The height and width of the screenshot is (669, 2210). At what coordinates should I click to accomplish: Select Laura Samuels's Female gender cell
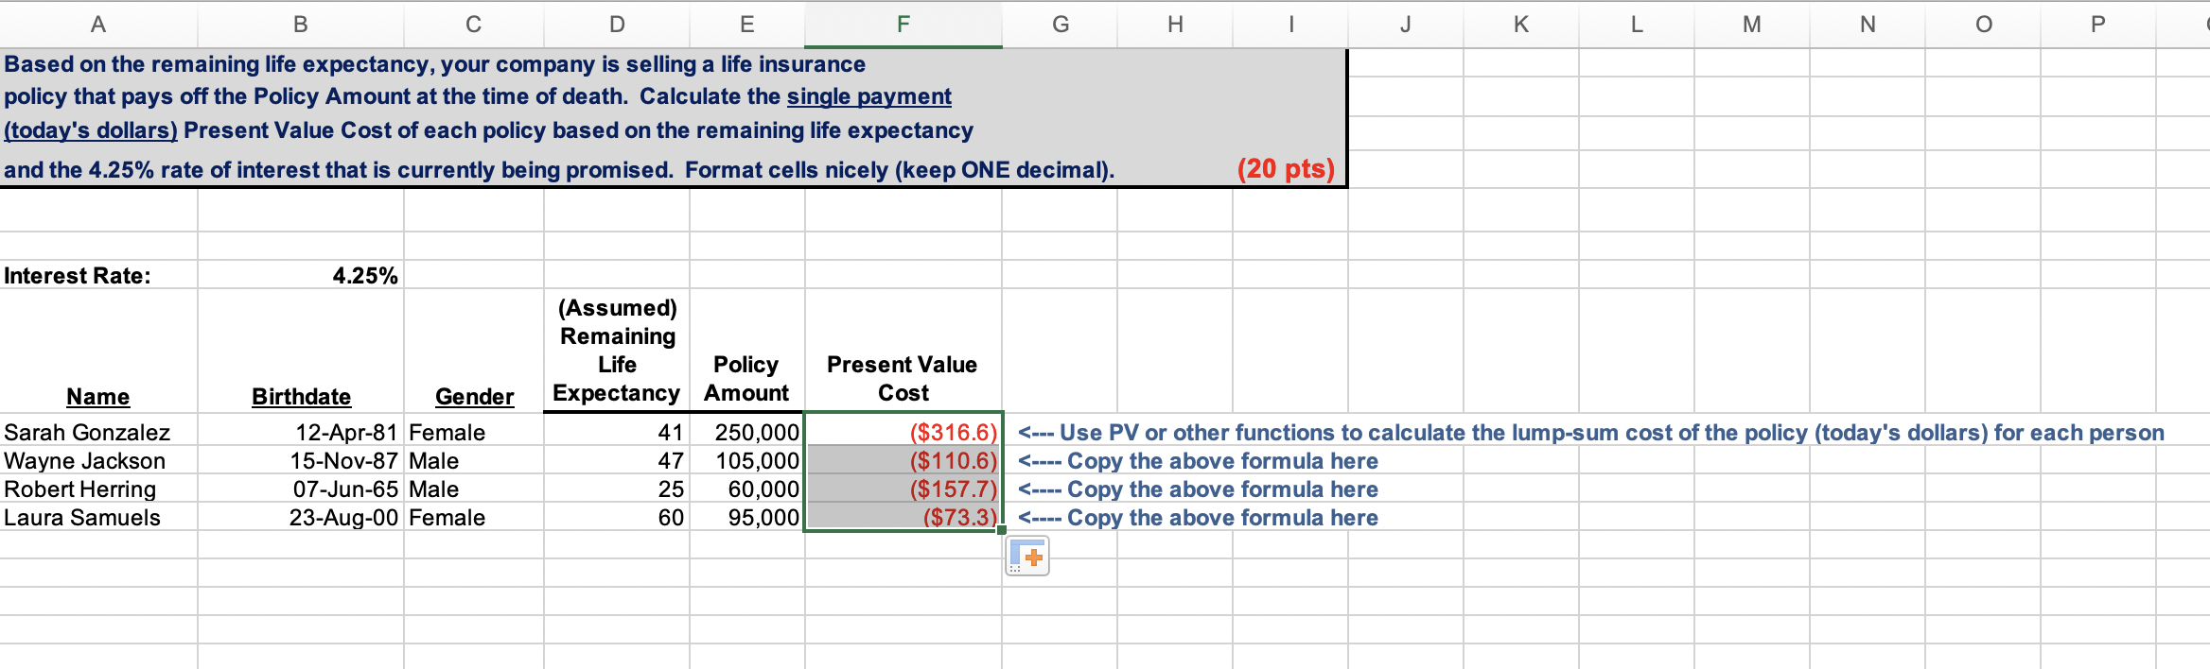coord(474,517)
